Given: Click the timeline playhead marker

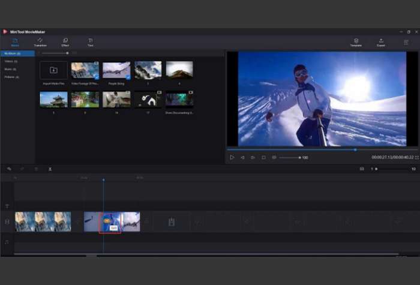Looking at the screenshot, I should point(104,180).
